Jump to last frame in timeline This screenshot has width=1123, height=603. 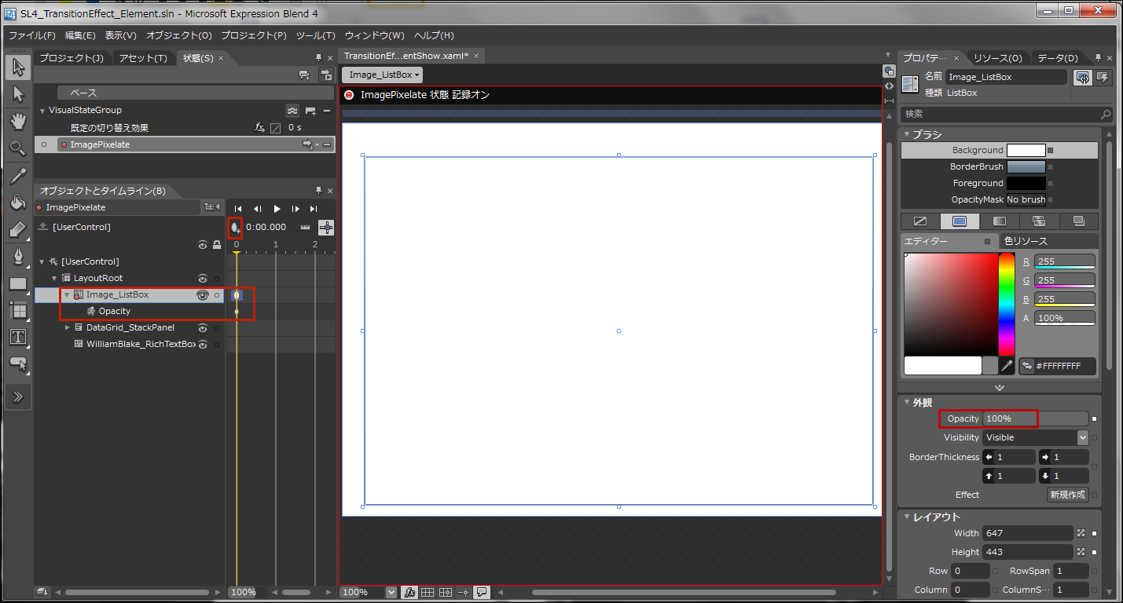[314, 209]
